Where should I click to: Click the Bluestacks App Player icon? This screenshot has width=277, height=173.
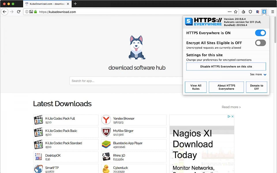[x=106, y=144]
